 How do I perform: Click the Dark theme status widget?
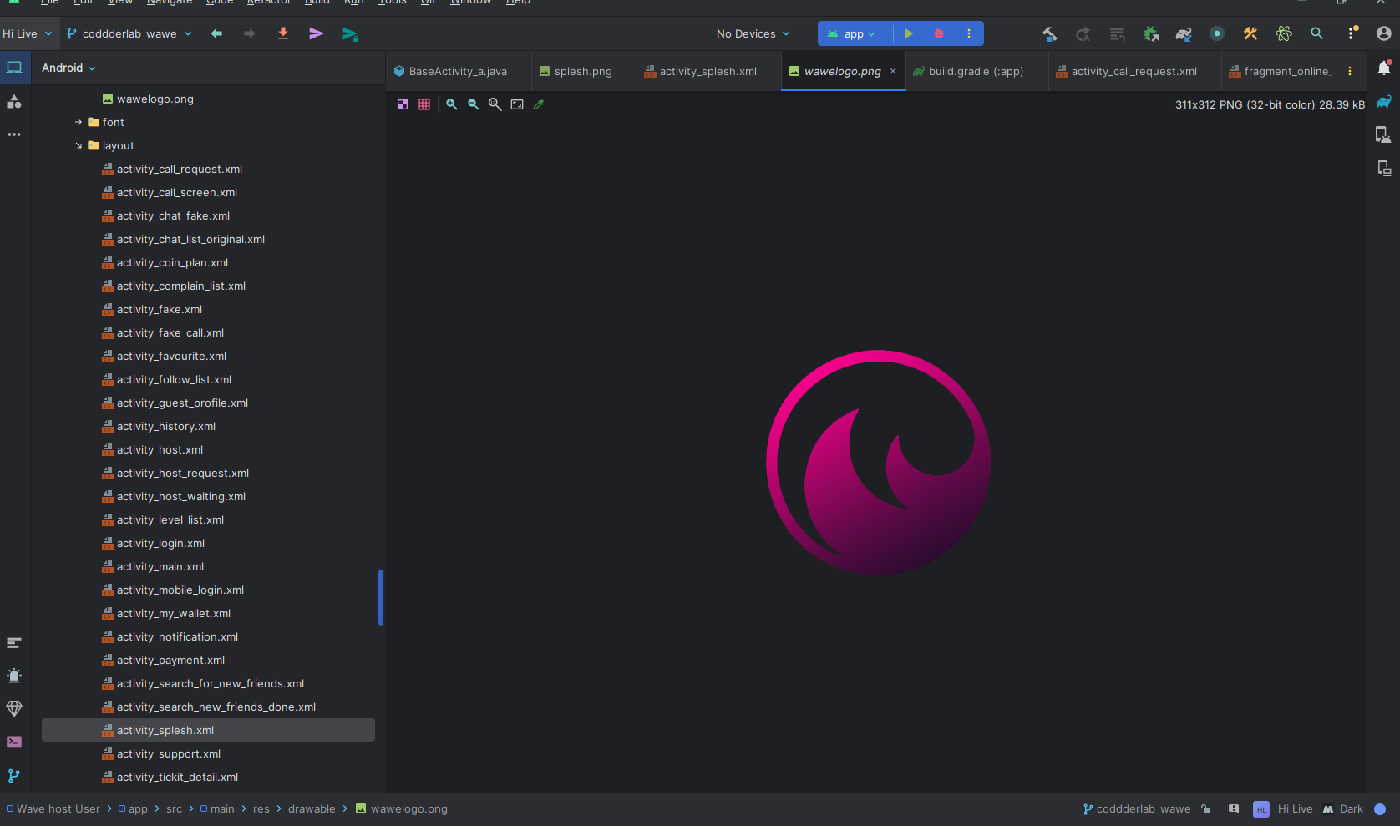[1343, 808]
